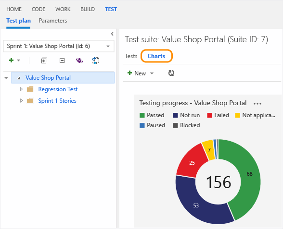Click the Paused legend swatch
The height and width of the screenshot is (229, 283).
click(142, 125)
